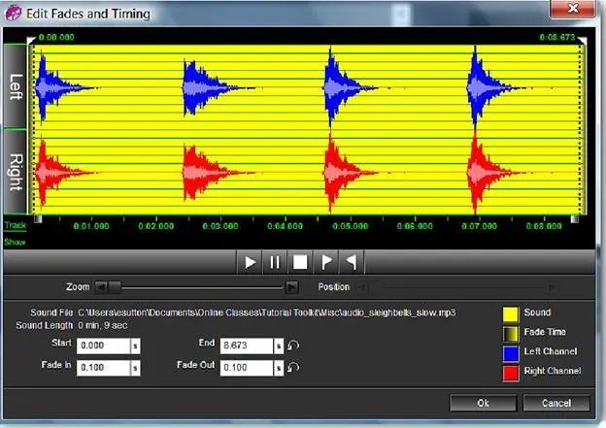Click the sound file path text
The image size is (606, 428).
coord(267,313)
